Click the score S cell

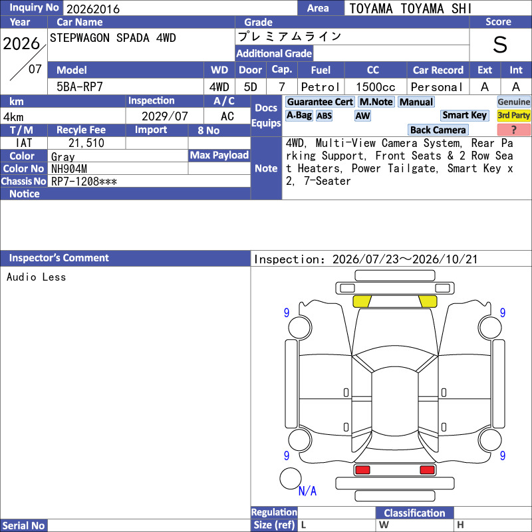(x=500, y=45)
